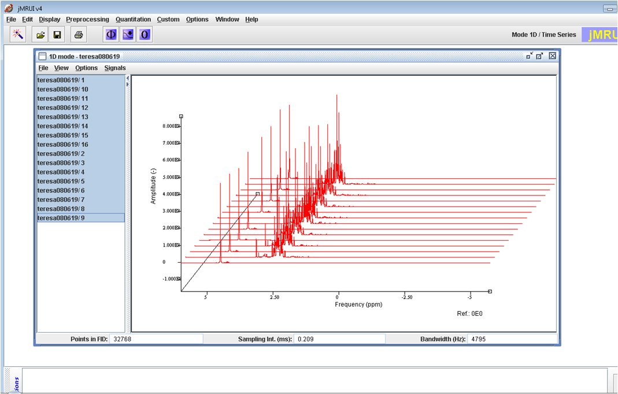Viewport: 618px width, 394px height.
Task: Iconify the 1D mode internal window
Action: point(529,56)
